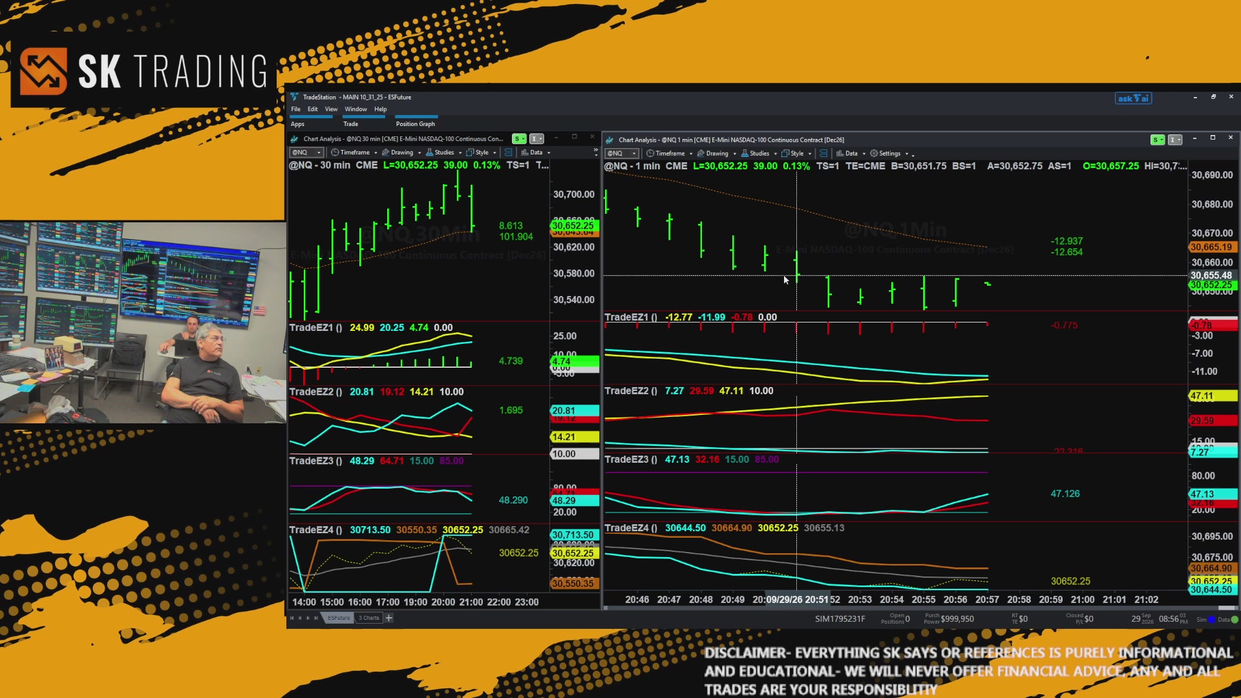
Task: Open the Trade app button
Action: pos(350,124)
